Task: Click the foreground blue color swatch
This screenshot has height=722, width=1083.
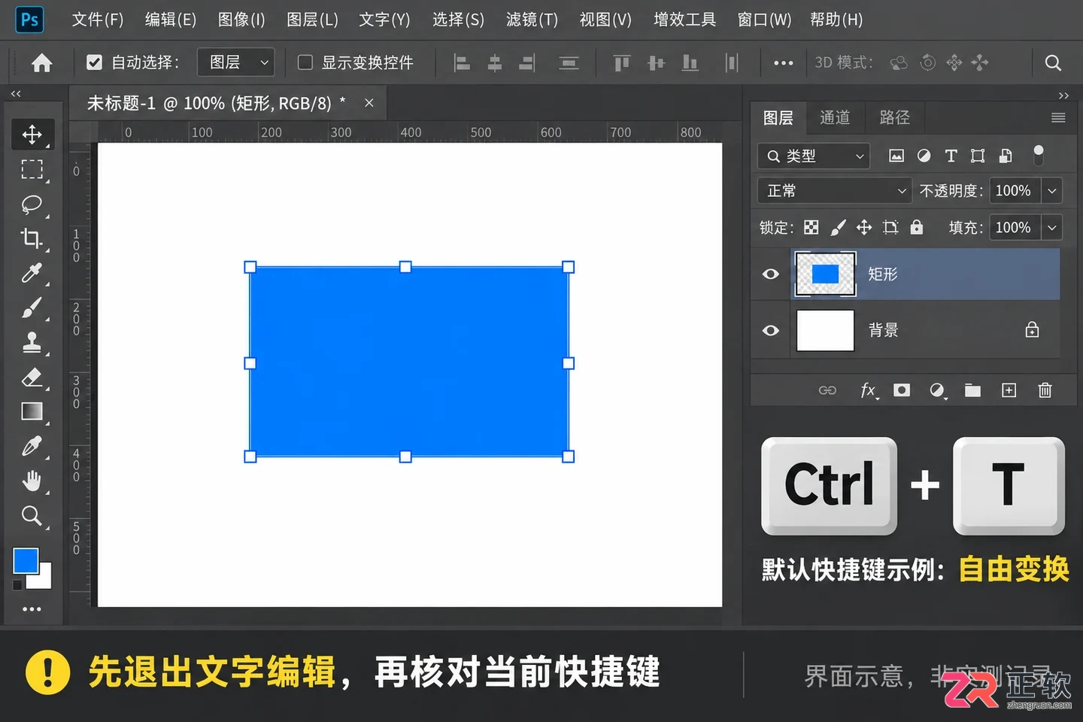Action: pos(25,560)
